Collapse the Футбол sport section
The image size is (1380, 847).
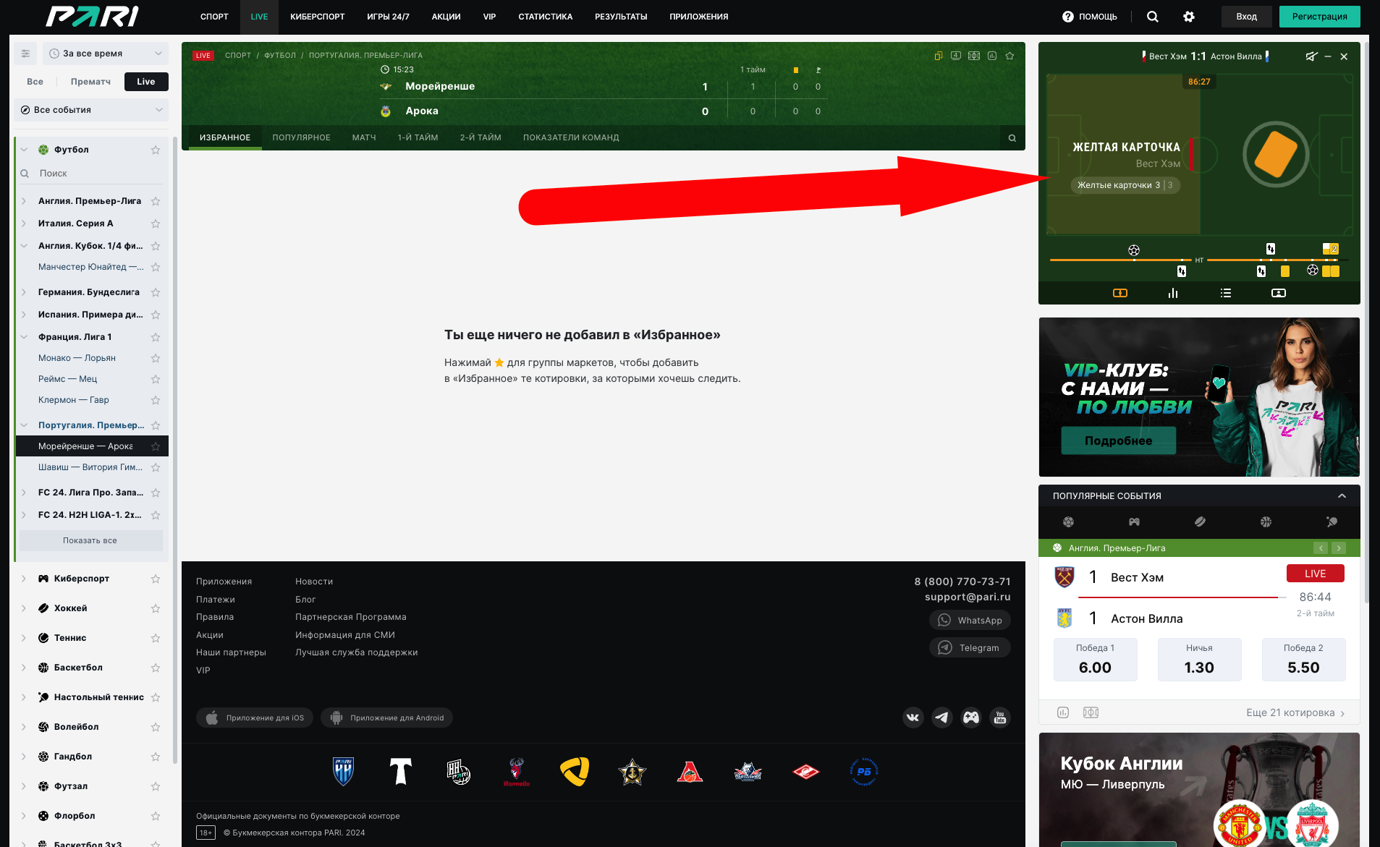click(x=24, y=150)
